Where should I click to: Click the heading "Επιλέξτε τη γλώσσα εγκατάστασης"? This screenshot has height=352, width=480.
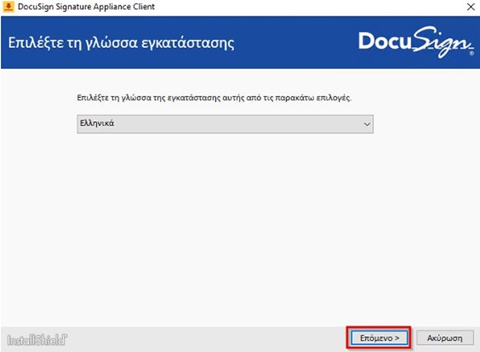[x=121, y=43]
